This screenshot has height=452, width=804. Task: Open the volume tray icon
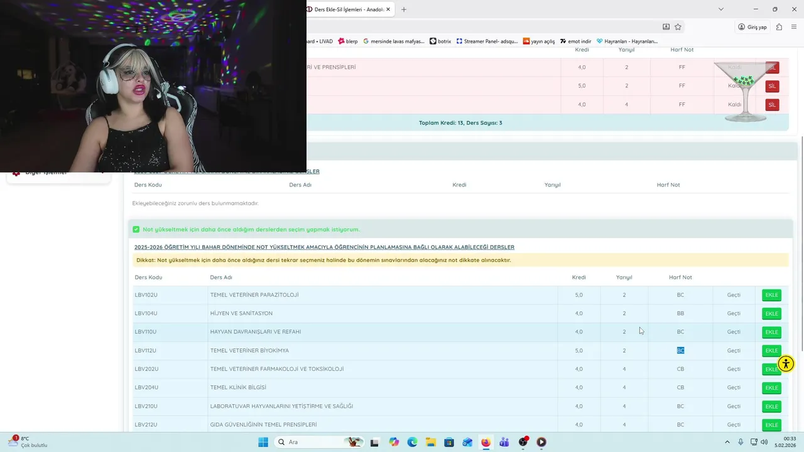pyautogui.click(x=764, y=442)
